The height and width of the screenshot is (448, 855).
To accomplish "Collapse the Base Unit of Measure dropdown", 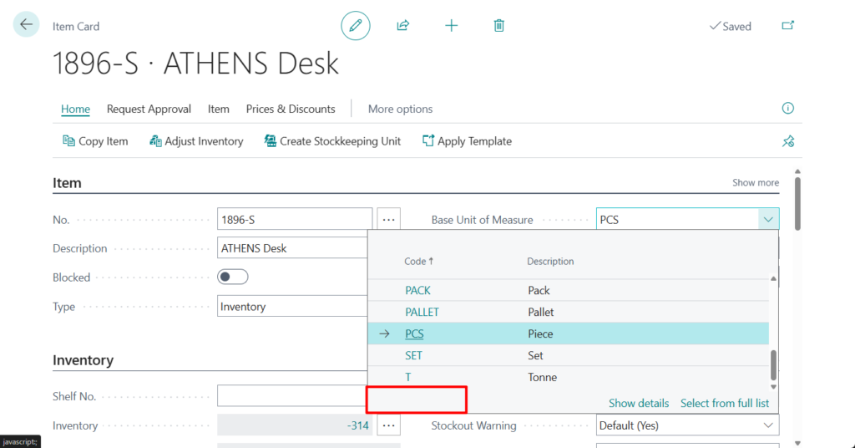I will 767,220.
